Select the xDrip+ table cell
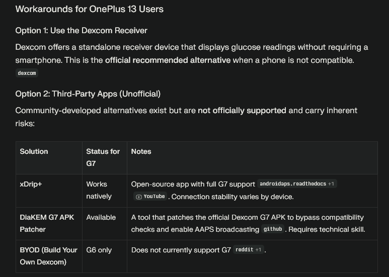Screen dimensions: 389x277 [x=31, y=184]
